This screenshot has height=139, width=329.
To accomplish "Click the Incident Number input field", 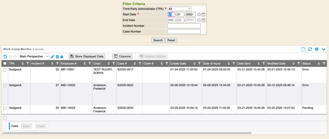I will [184, 26].
